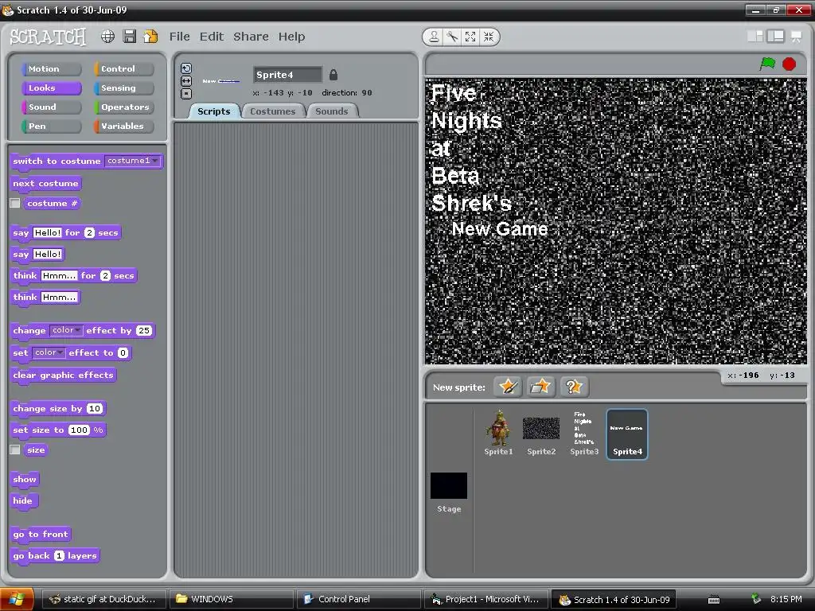
Task: Select Sprite3 title text thumbnail
Action: click(x=584, y=434)
